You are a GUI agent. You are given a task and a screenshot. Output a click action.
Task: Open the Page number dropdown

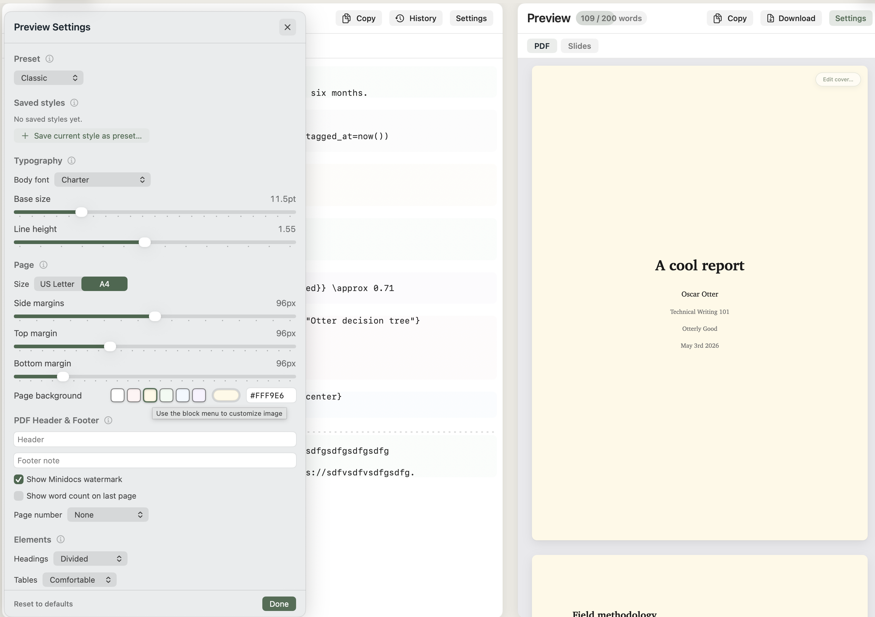(x=108, y=515)
